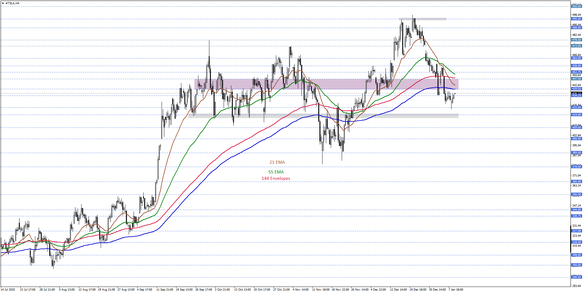Click the 356.00 price level tag
The image size is (583, 293).
coord(576,194)
